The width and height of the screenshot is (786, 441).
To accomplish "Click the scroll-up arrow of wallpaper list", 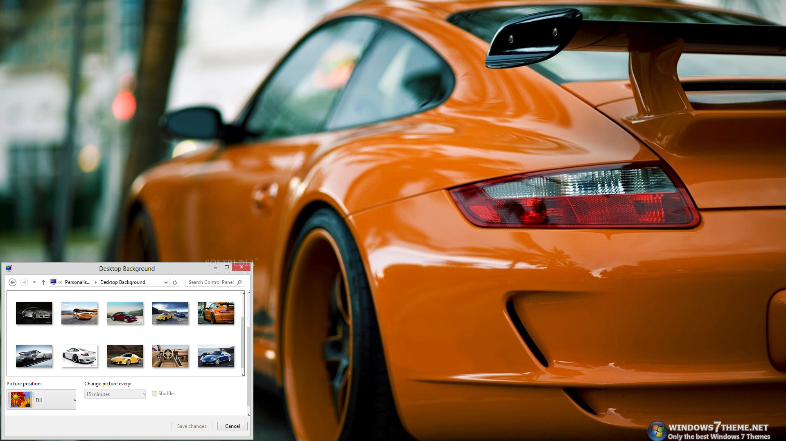I will click(243, 293).
